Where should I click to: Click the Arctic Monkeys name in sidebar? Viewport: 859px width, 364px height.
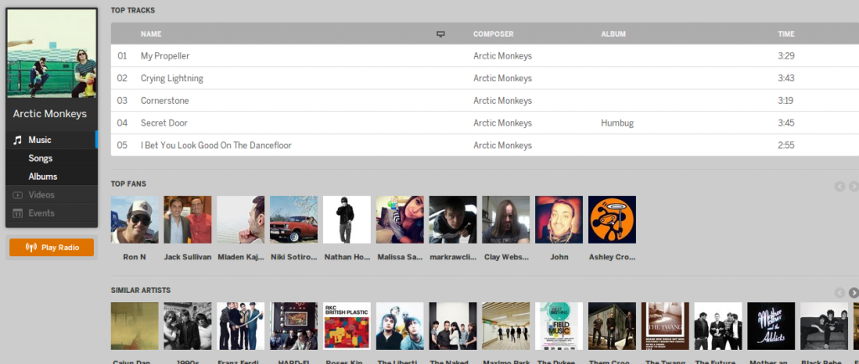pyautogui.click(x=49, y=114)
